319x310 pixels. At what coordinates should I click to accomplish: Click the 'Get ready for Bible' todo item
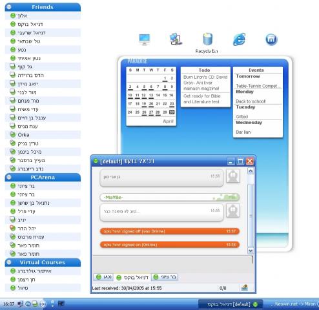202,99
